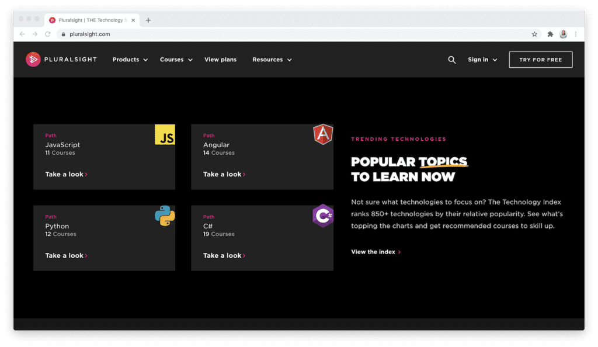The image size is (598, 347).
Task: Click the View the index link
Action: (376, 252)
